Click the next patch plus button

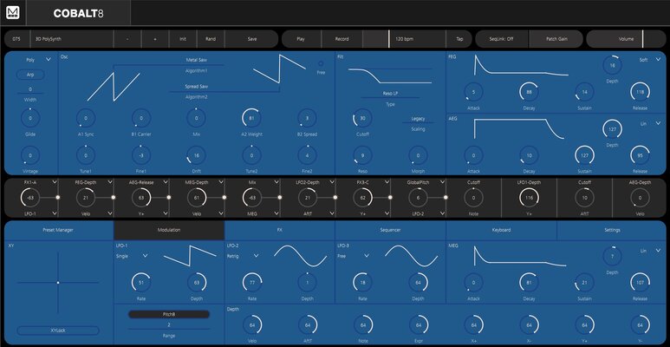coord(155,38)
